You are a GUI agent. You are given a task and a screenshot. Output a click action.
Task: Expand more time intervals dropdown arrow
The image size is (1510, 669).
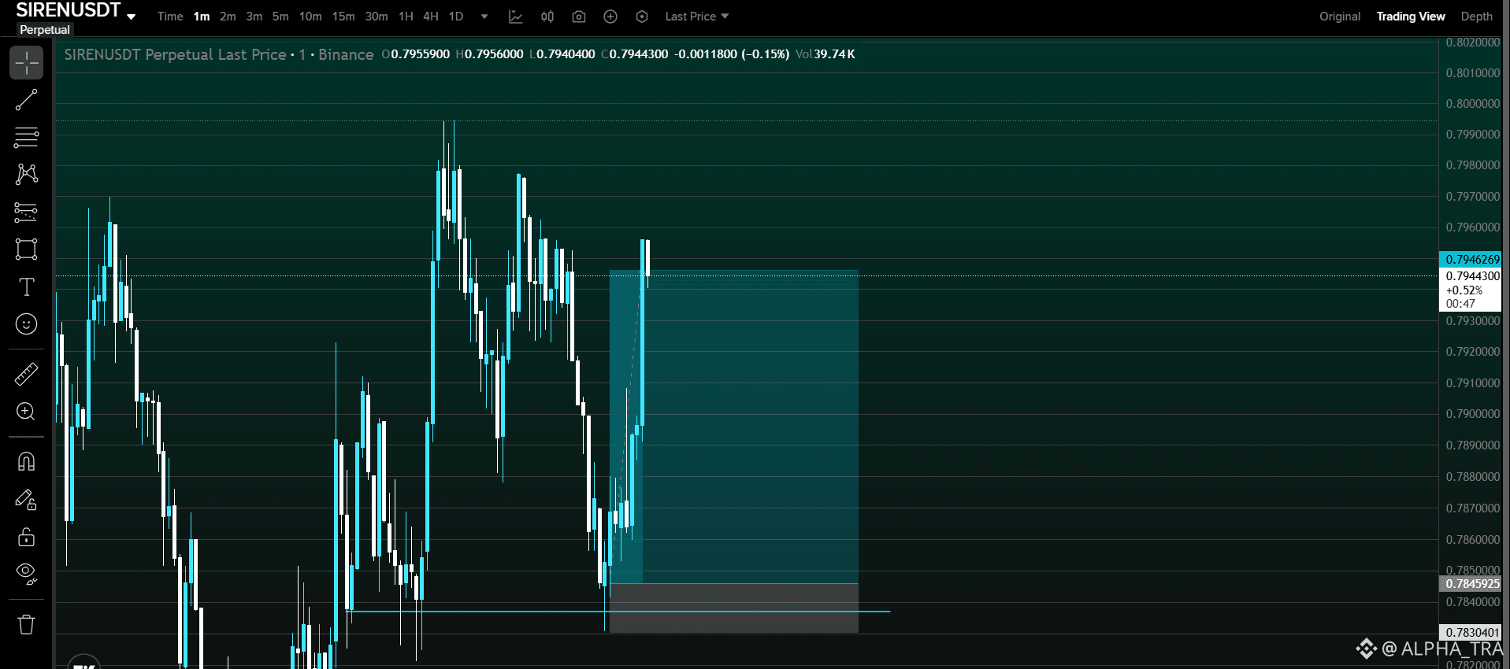484,17
